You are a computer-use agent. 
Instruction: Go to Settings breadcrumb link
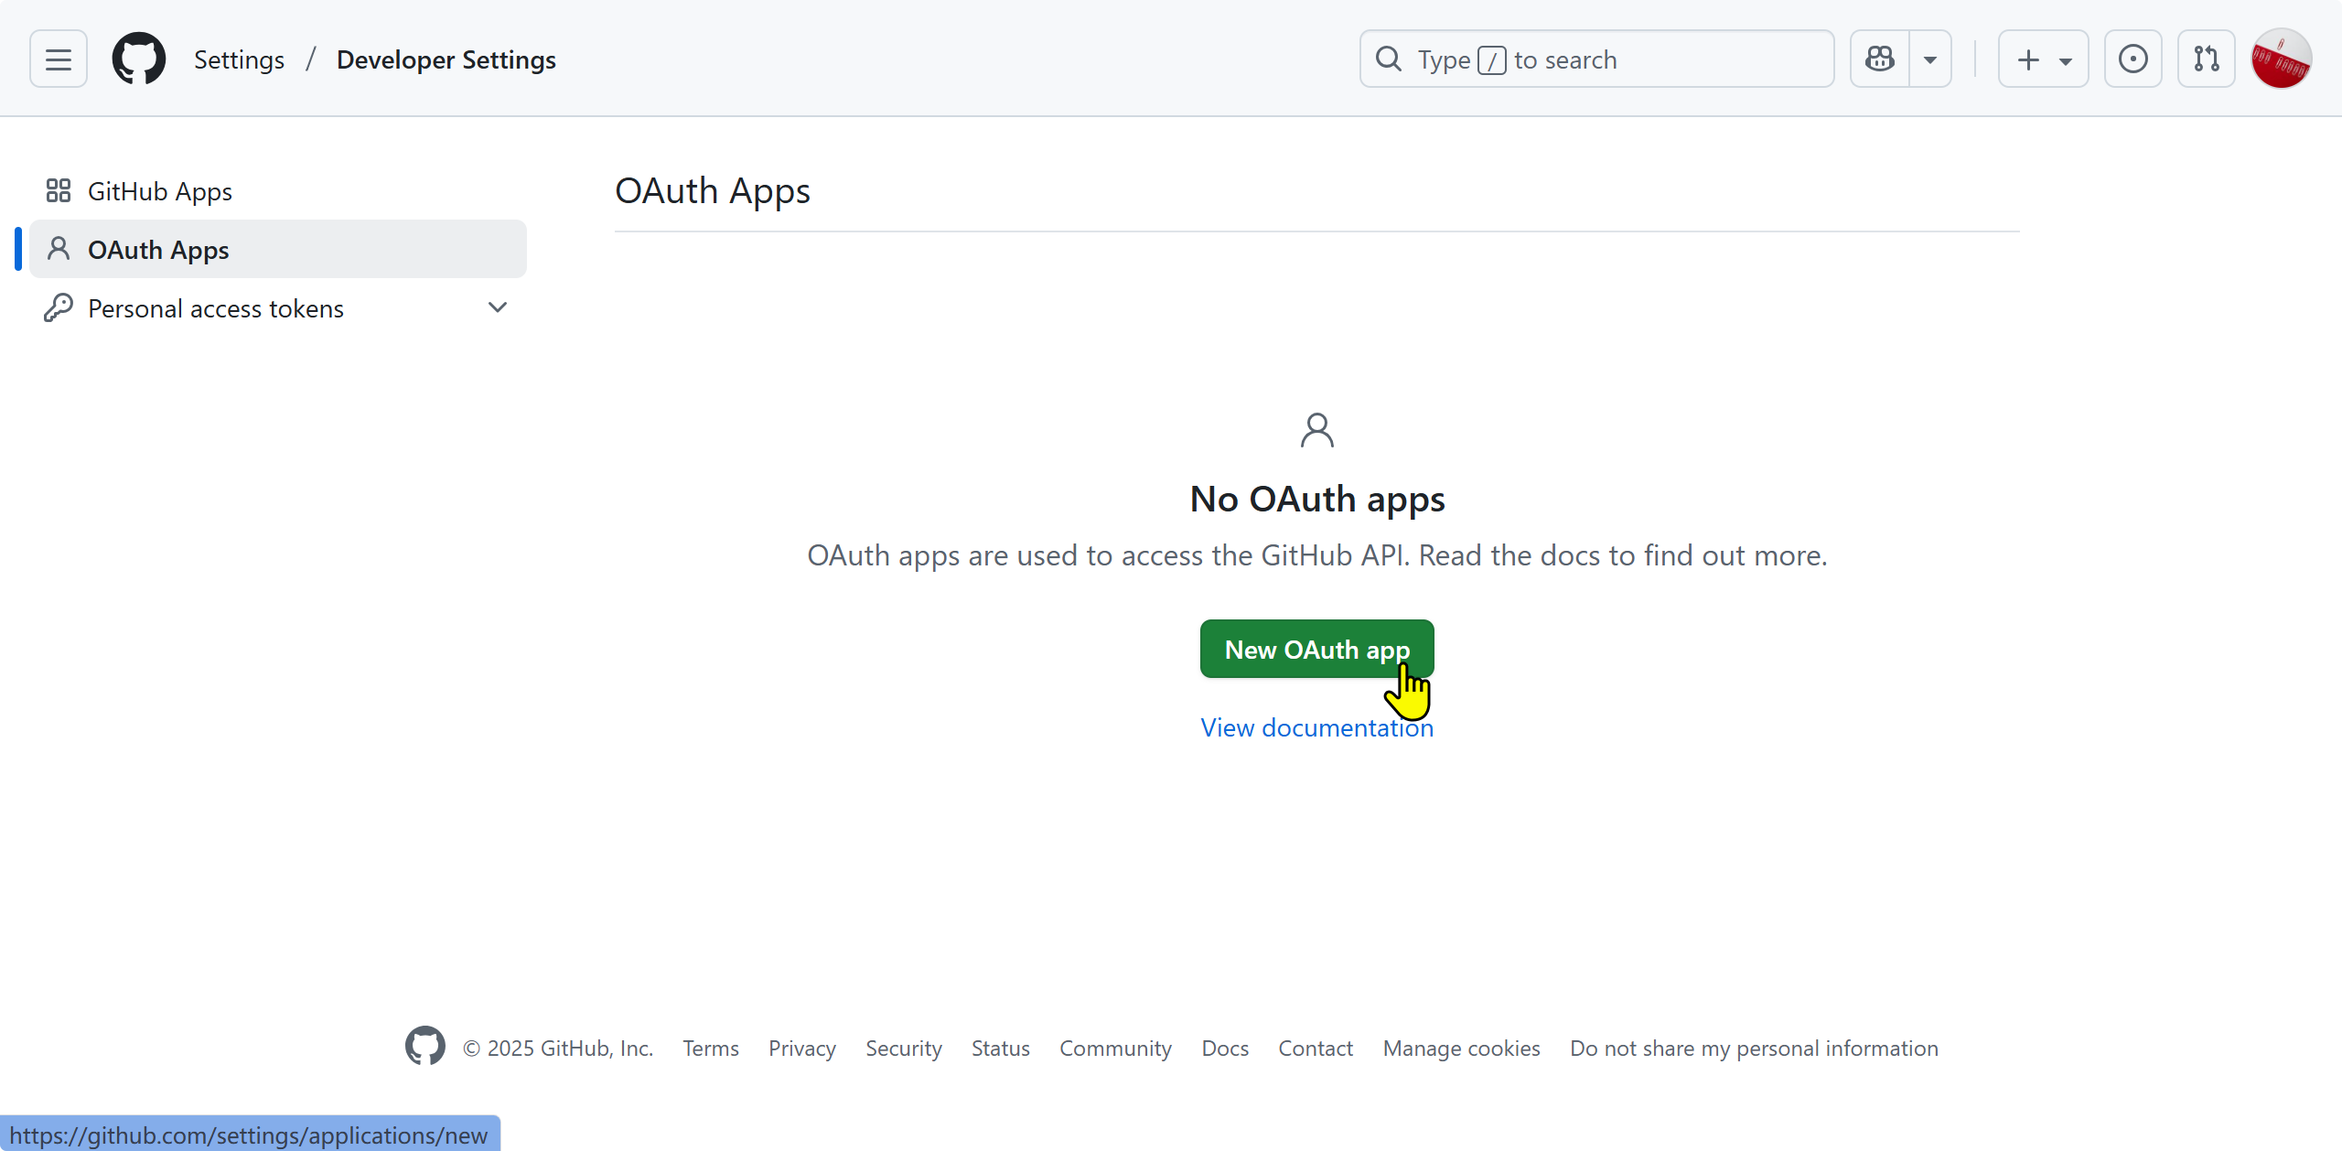coord(239,59)
